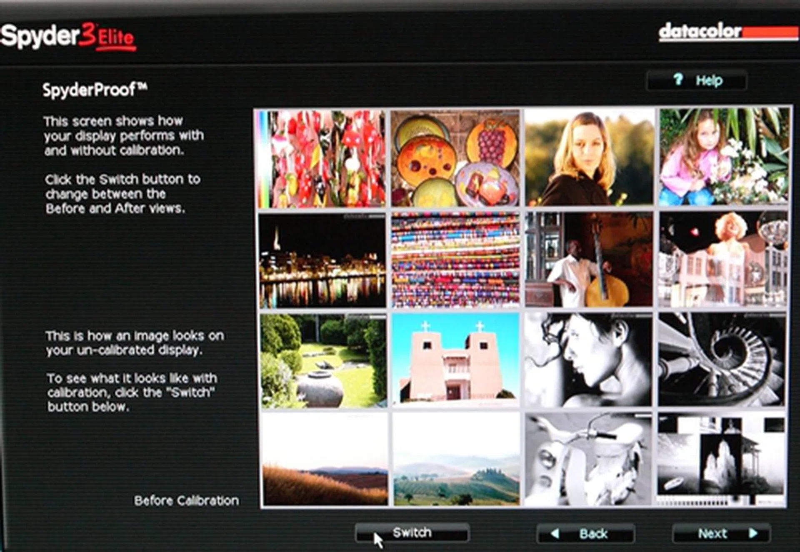Click the Back button
The width and height of the screenshot is (800, 552).
[585, 534]
